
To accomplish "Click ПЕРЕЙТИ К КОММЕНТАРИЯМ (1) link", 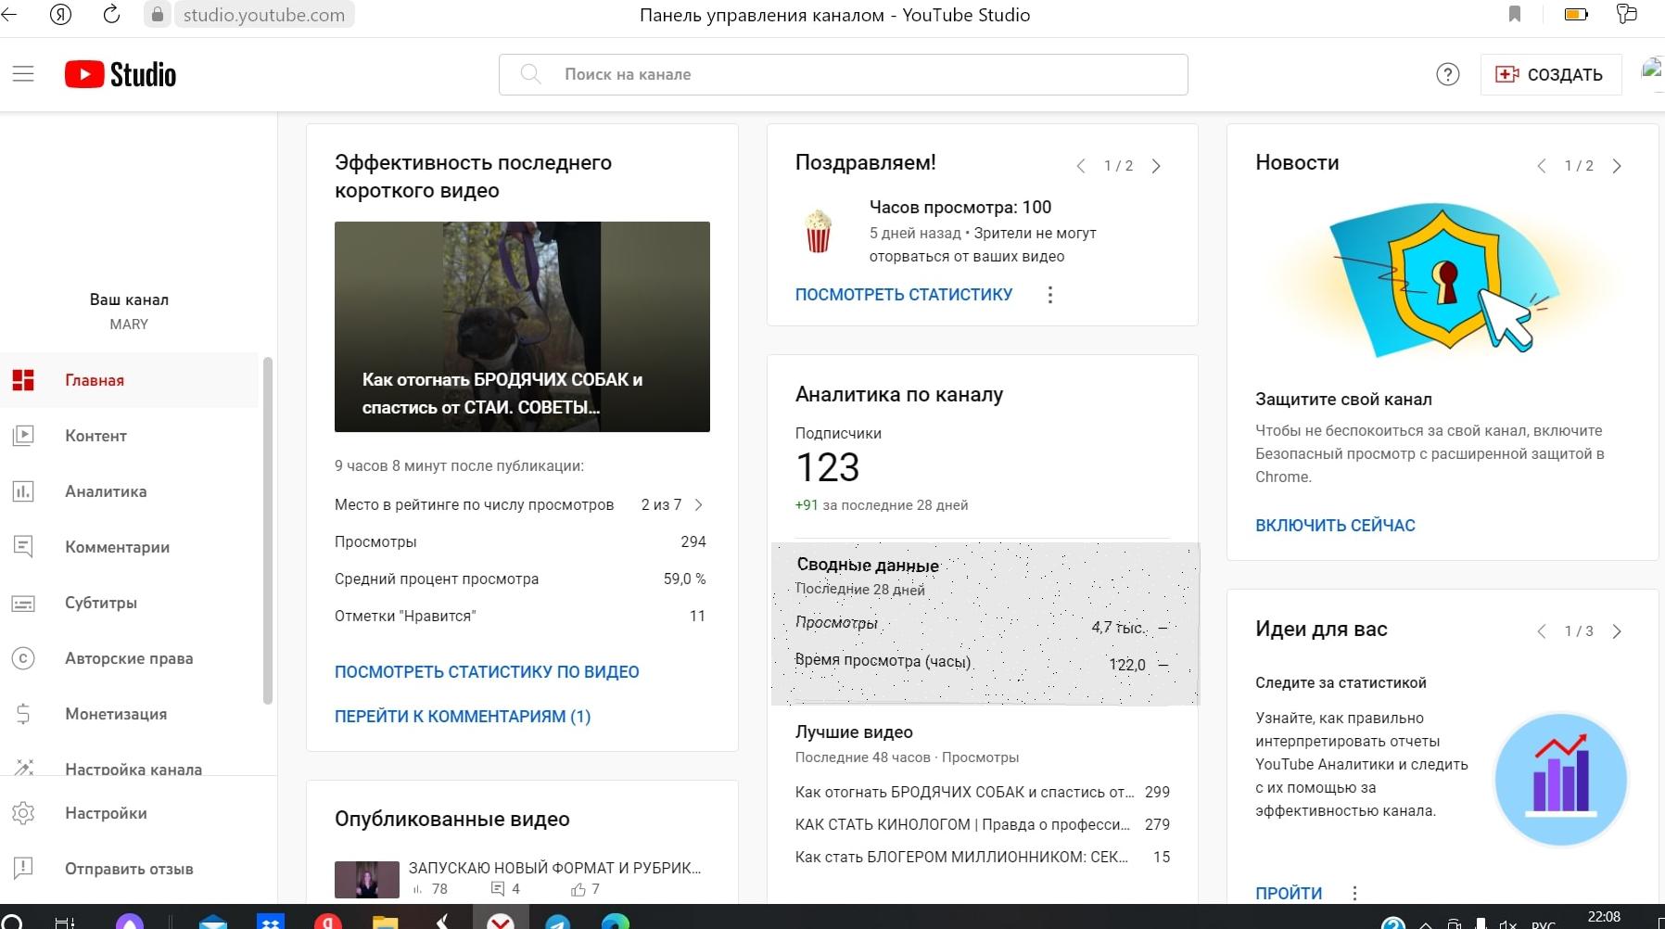I will pyautogui.click(x=463, y=717).
